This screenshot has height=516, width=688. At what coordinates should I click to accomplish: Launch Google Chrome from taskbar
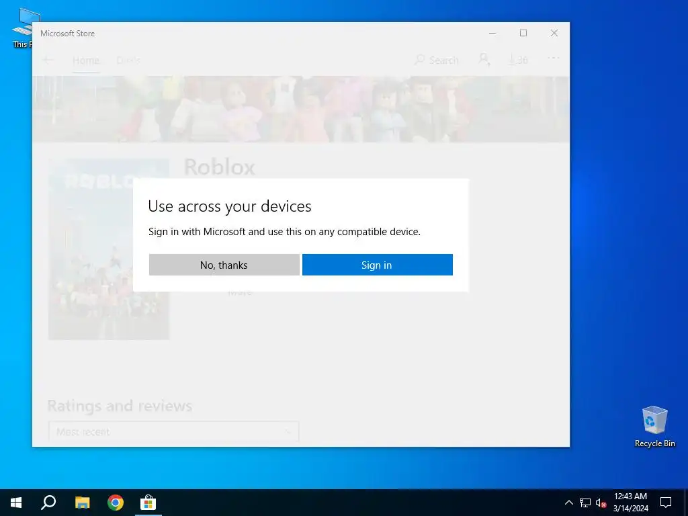(116, 503)
